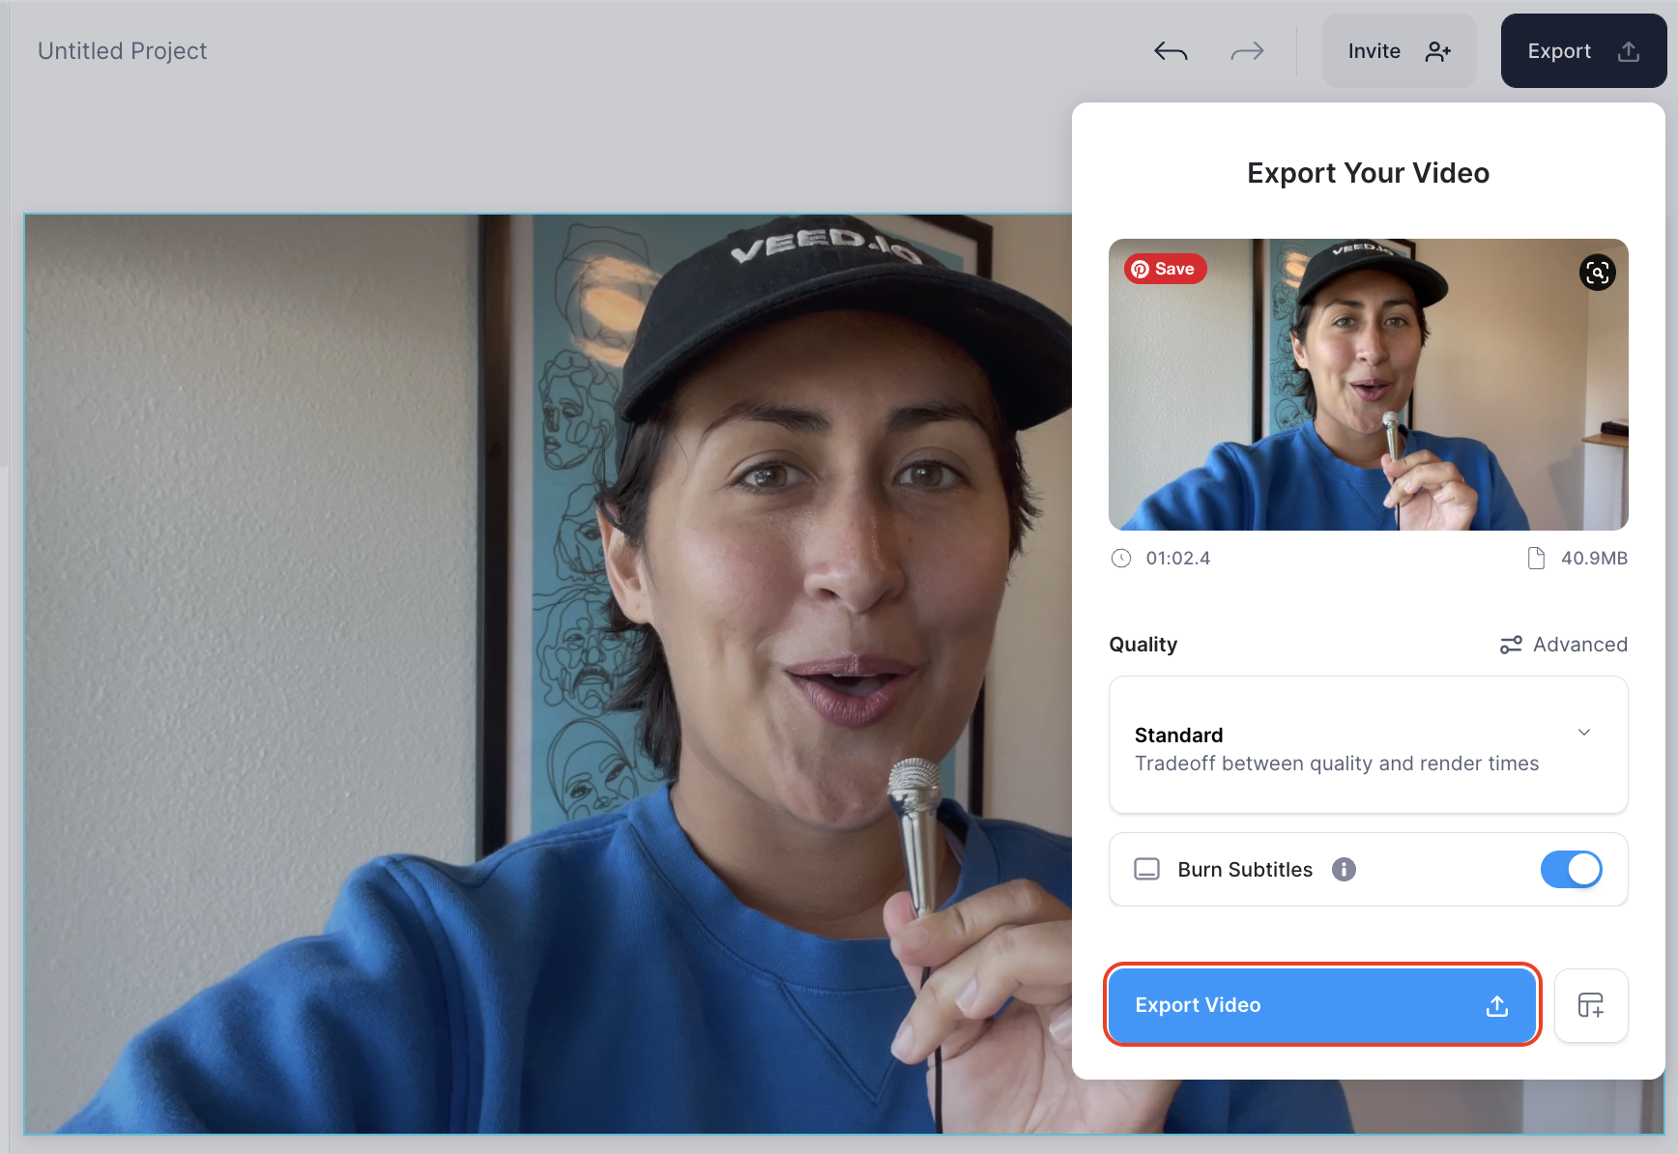Expand quality options using the chevron
Image resolution: width=1678 pixels, height=1154 pixels.
1583,733
